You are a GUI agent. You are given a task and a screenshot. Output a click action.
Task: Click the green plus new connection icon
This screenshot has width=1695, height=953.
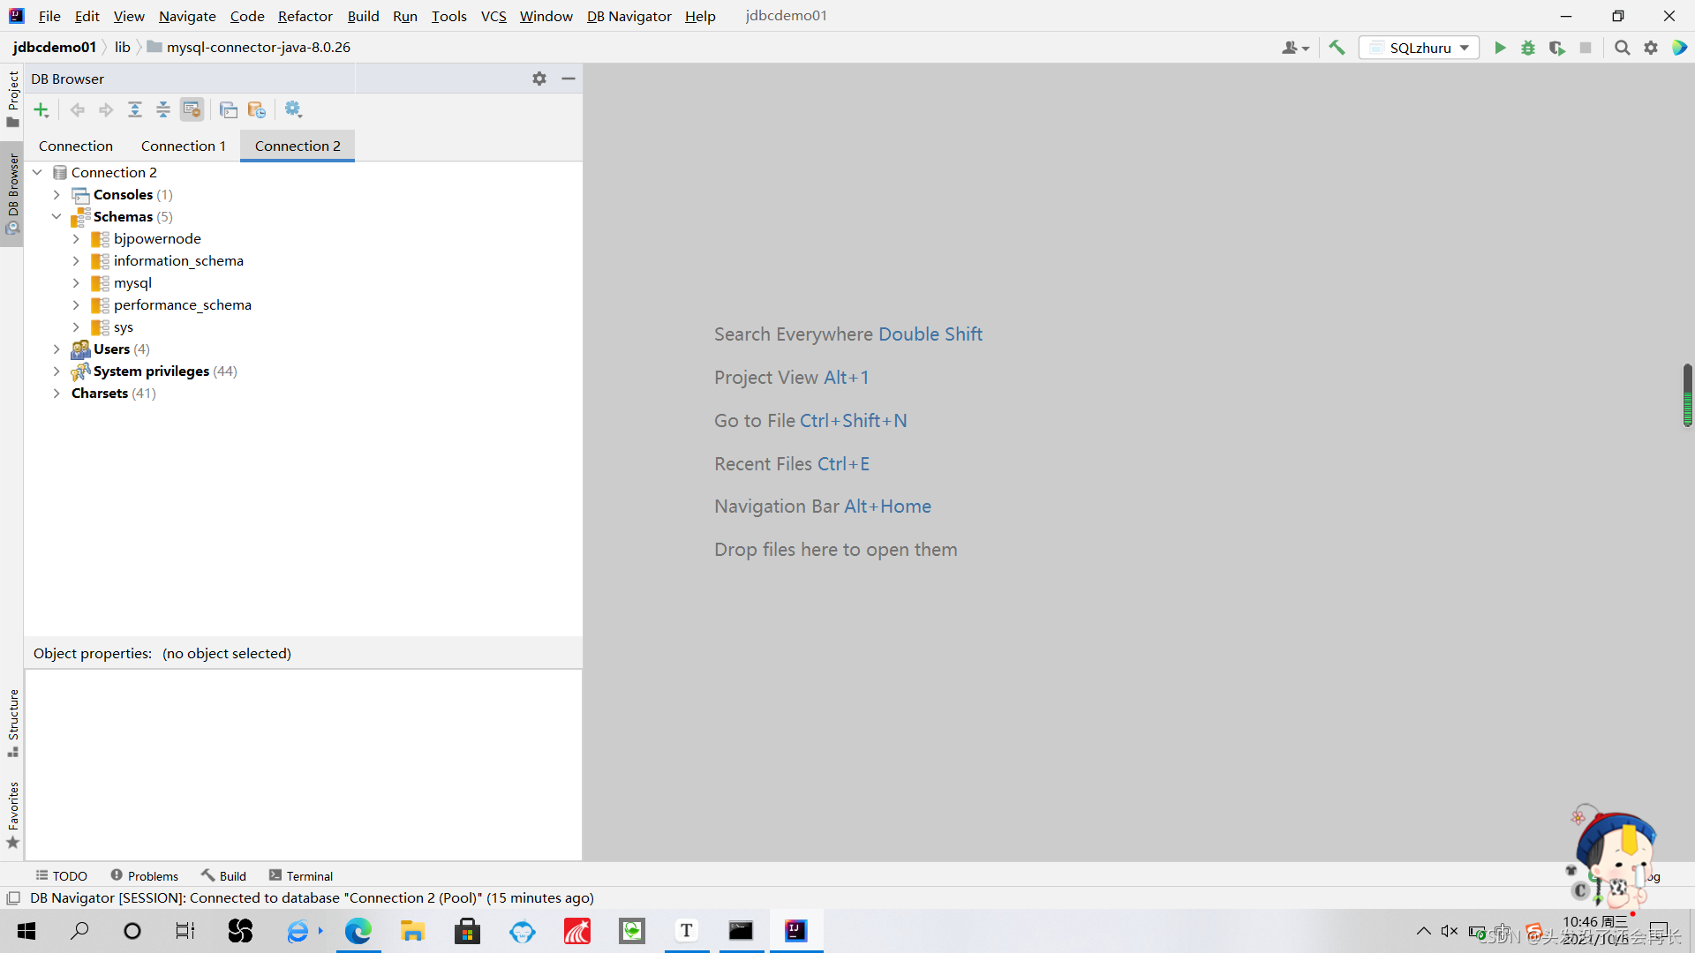[x=41, y=109]
